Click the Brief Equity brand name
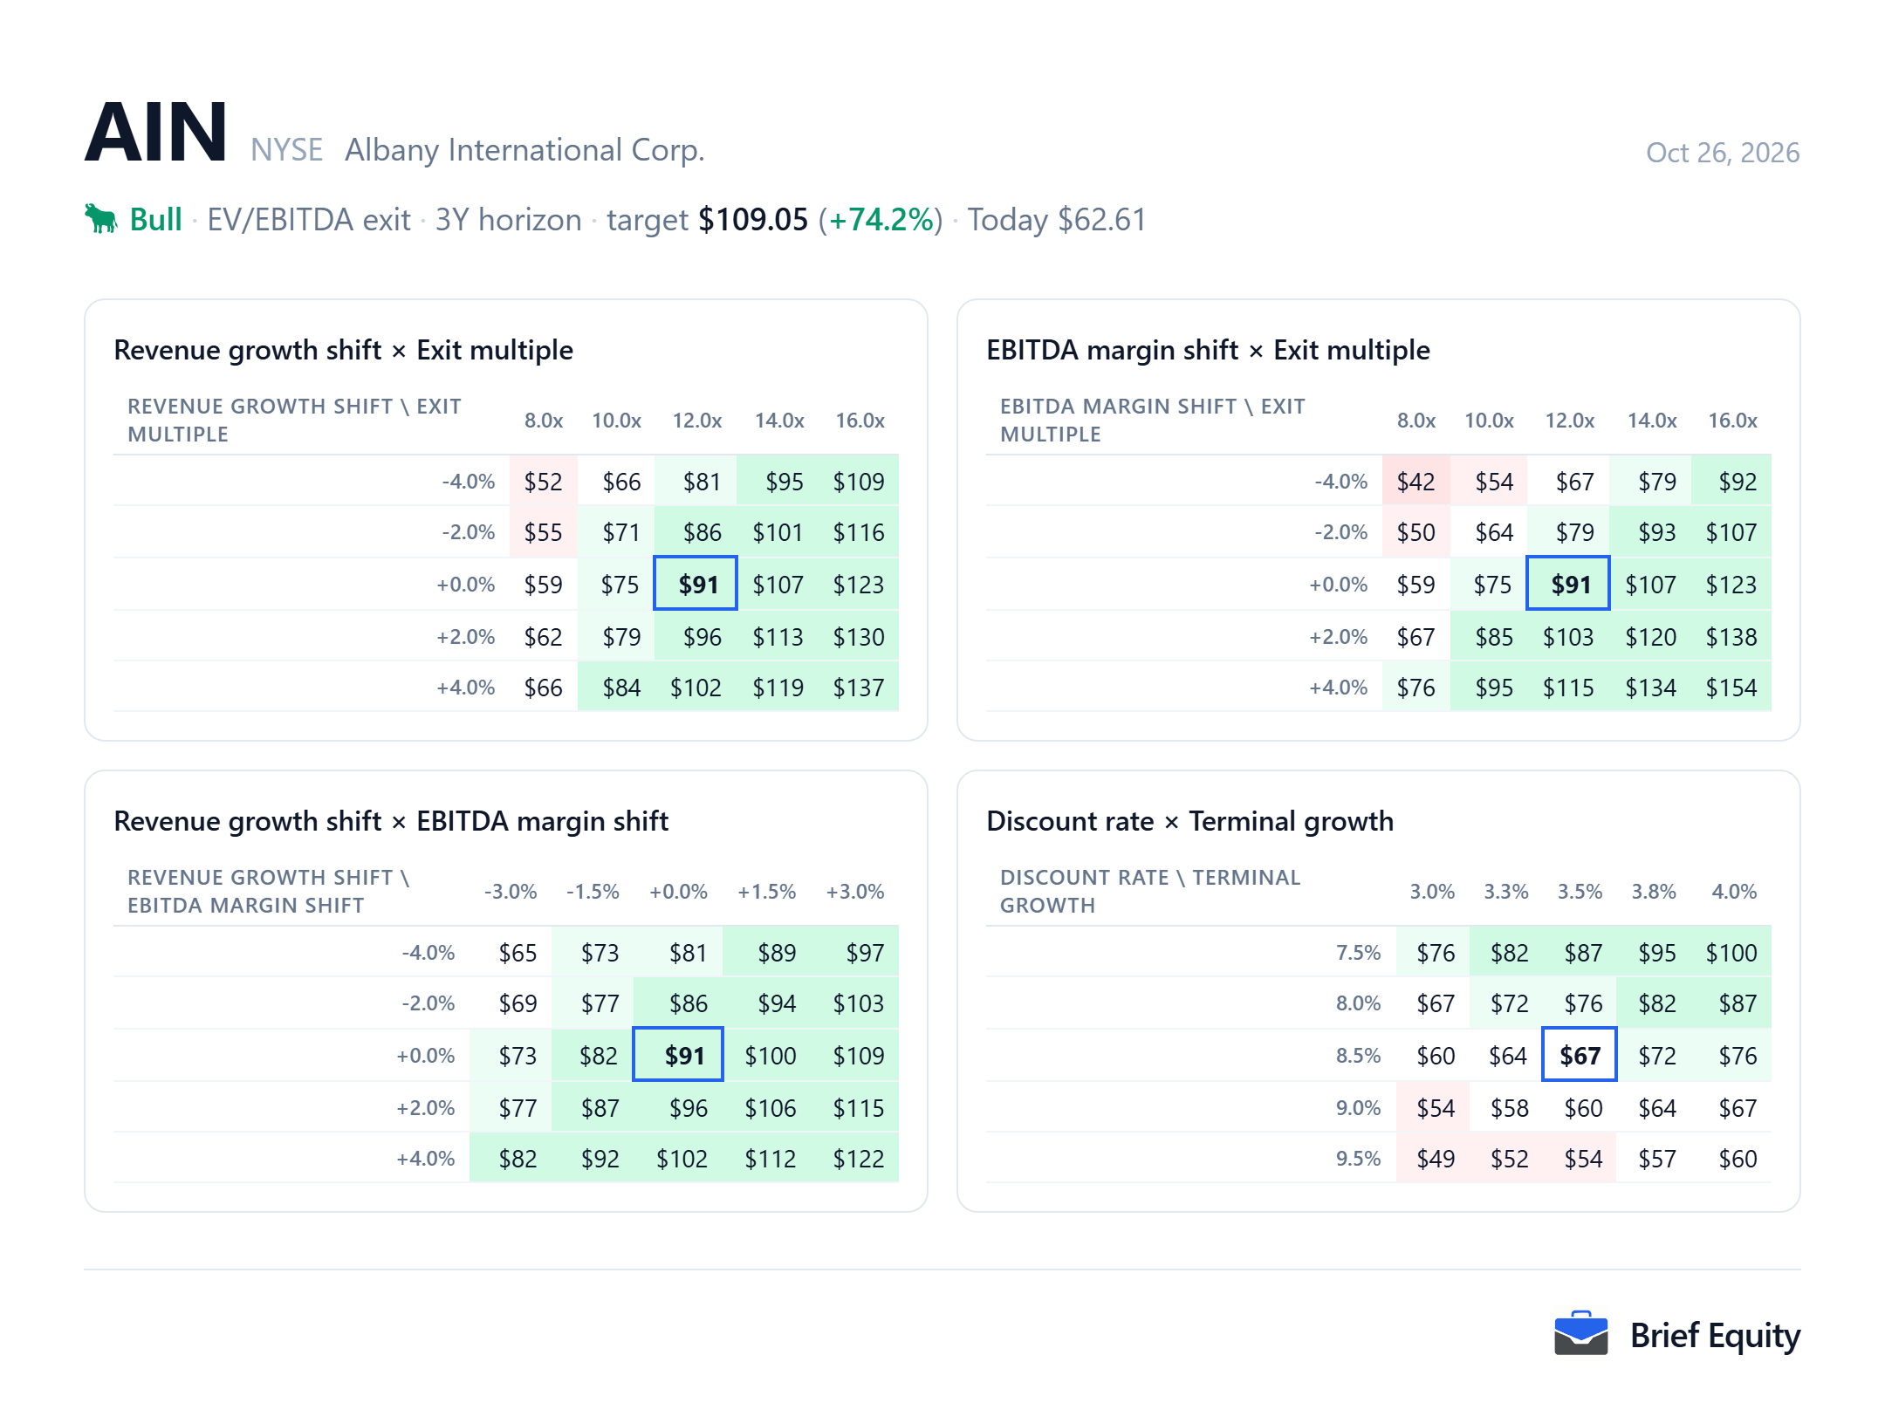Screen dimensions: 1885x1403 (x=1715, y=1335)
